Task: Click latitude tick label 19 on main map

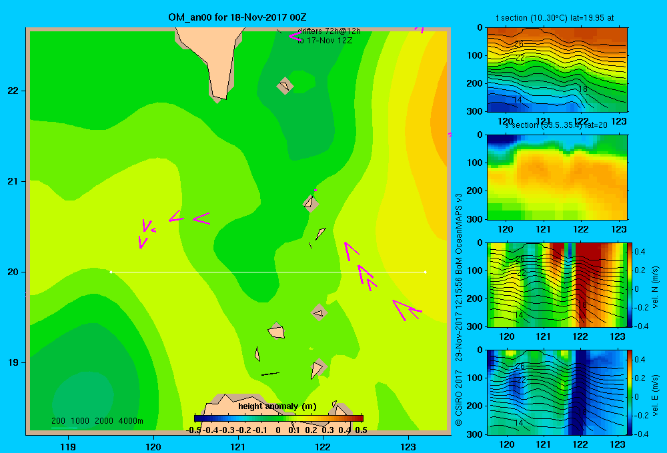Action: [x=13, y=362]
